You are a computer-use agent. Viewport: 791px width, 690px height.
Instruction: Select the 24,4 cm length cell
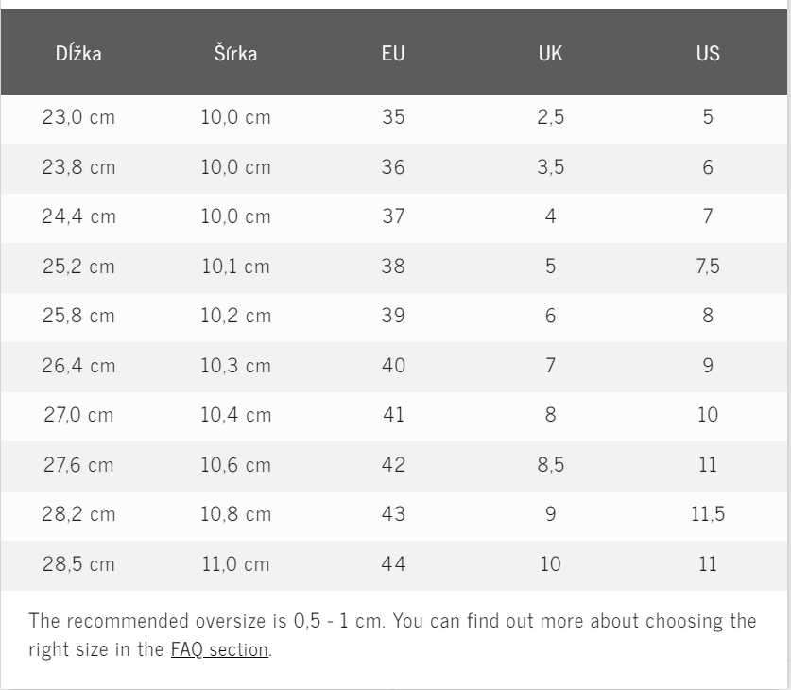(x=78, y=216)
